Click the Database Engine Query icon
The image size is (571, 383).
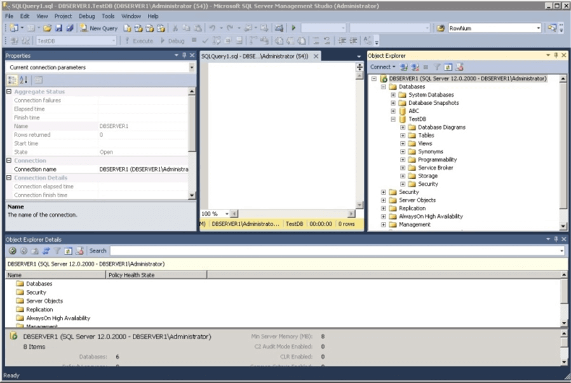click(127, 28)
